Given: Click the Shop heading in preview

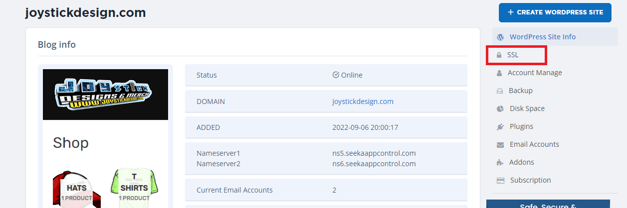Looking at the screenshot, I should pos(71,143).
